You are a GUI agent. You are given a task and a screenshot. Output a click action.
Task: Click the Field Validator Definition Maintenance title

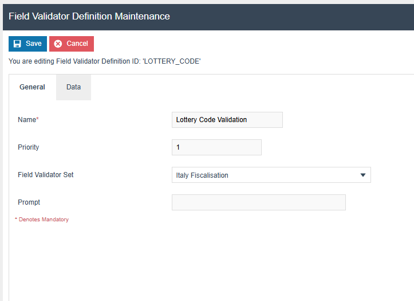[x=89, y=16]
